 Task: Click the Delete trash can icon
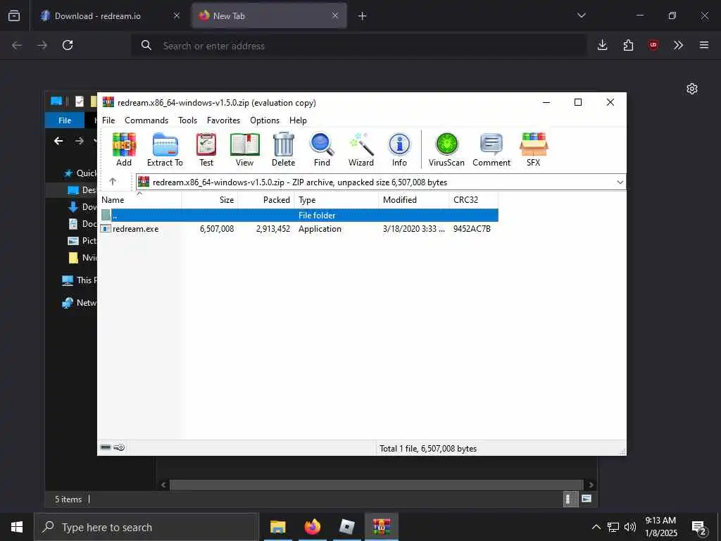coord(283,149)
